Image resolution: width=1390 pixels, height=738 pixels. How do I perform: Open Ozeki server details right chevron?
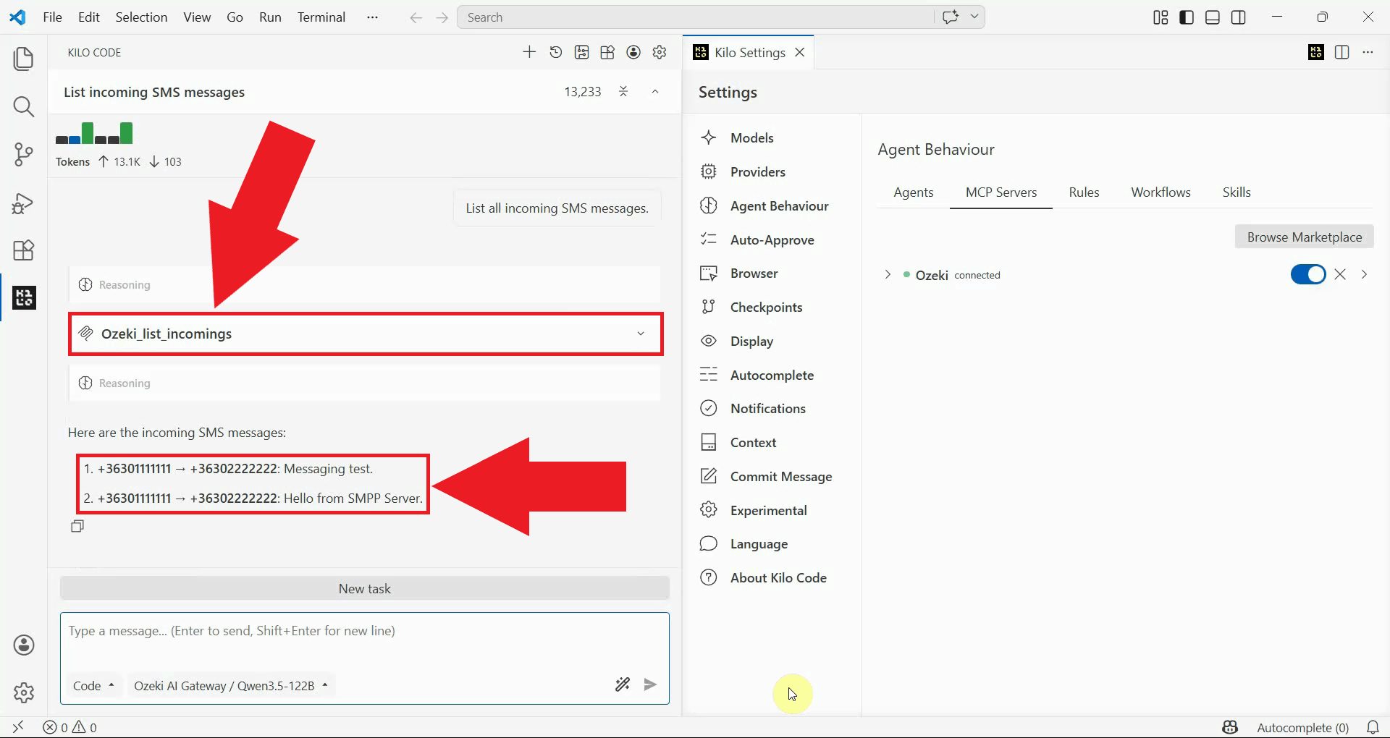click(x=1364, y=274)
